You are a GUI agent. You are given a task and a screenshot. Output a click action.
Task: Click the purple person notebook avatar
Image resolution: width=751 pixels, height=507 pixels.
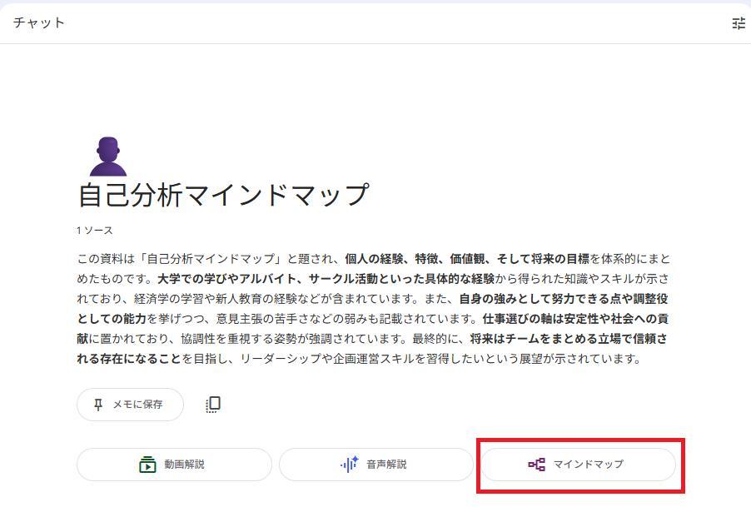(107, 157)
